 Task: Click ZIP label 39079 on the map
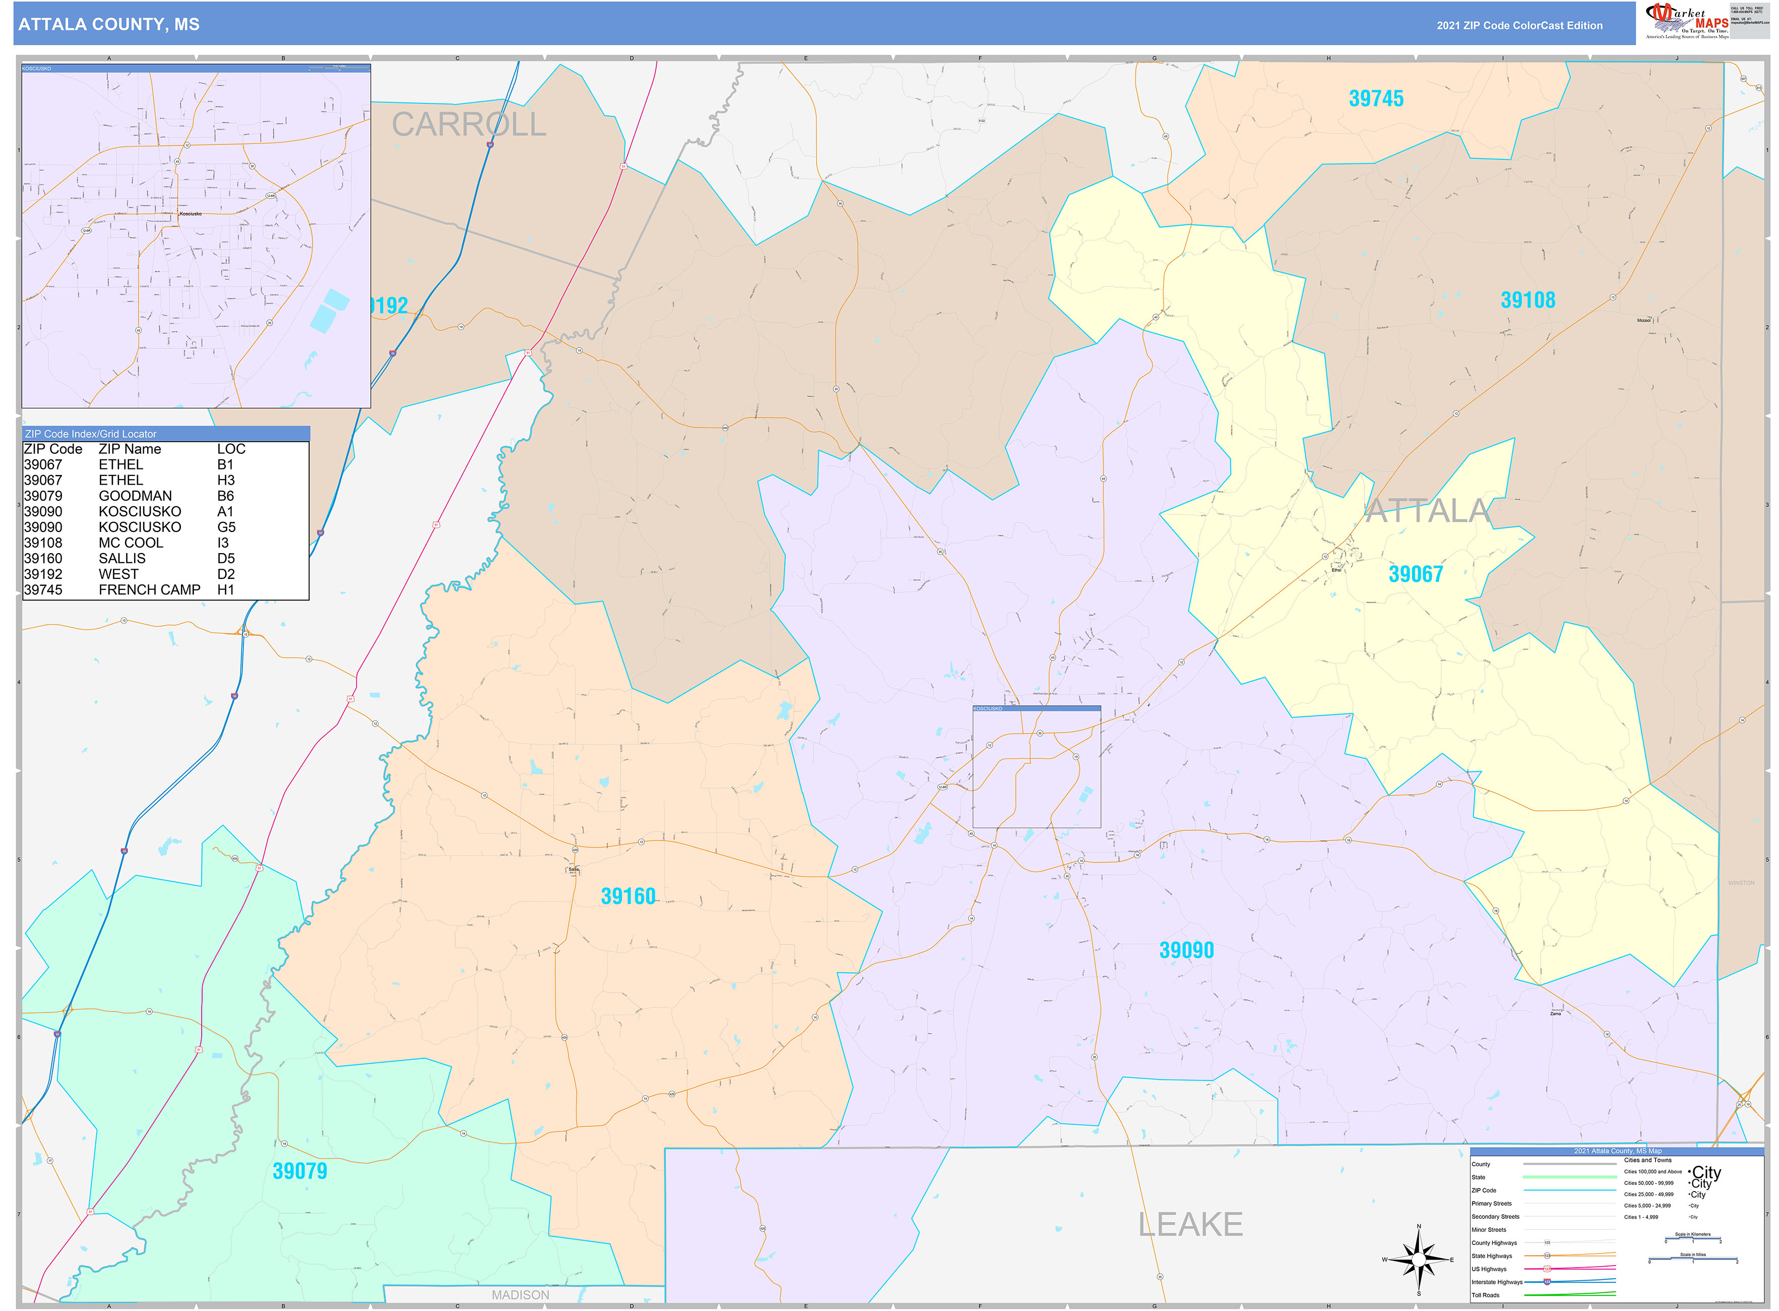tap(299, 1170)
